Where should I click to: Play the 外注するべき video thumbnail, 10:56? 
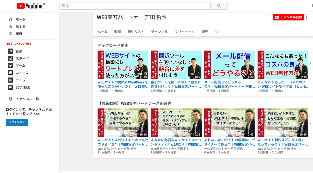click(x=123, y=123)
